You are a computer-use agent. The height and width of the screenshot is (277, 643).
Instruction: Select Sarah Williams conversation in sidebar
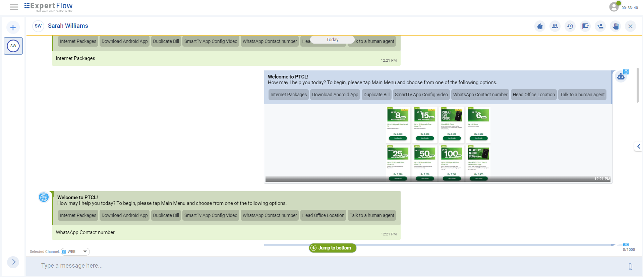pos(13,46)
